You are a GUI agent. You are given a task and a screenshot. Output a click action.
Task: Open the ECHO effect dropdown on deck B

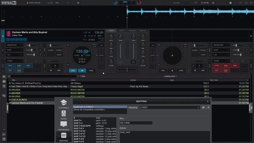pos(221,50)
